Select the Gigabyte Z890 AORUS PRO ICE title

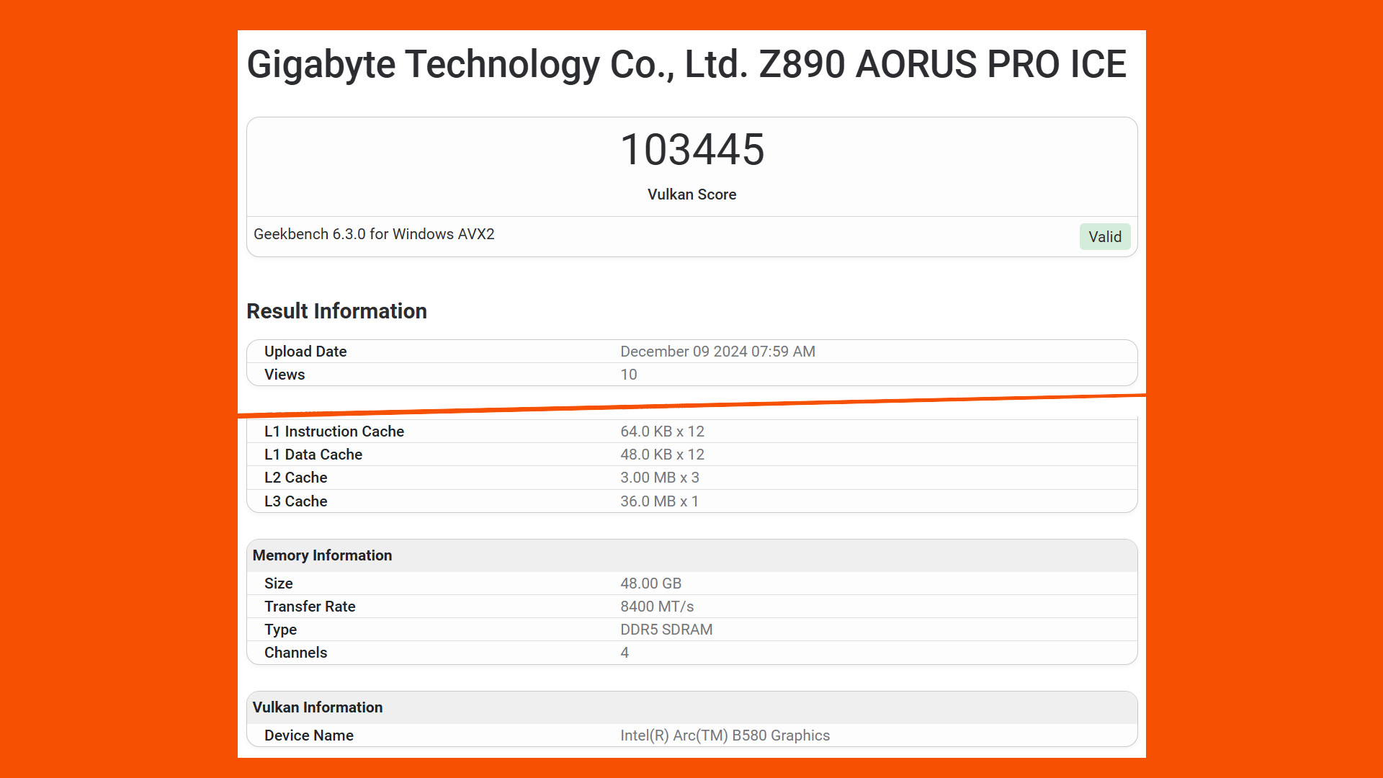coord(686,64)
